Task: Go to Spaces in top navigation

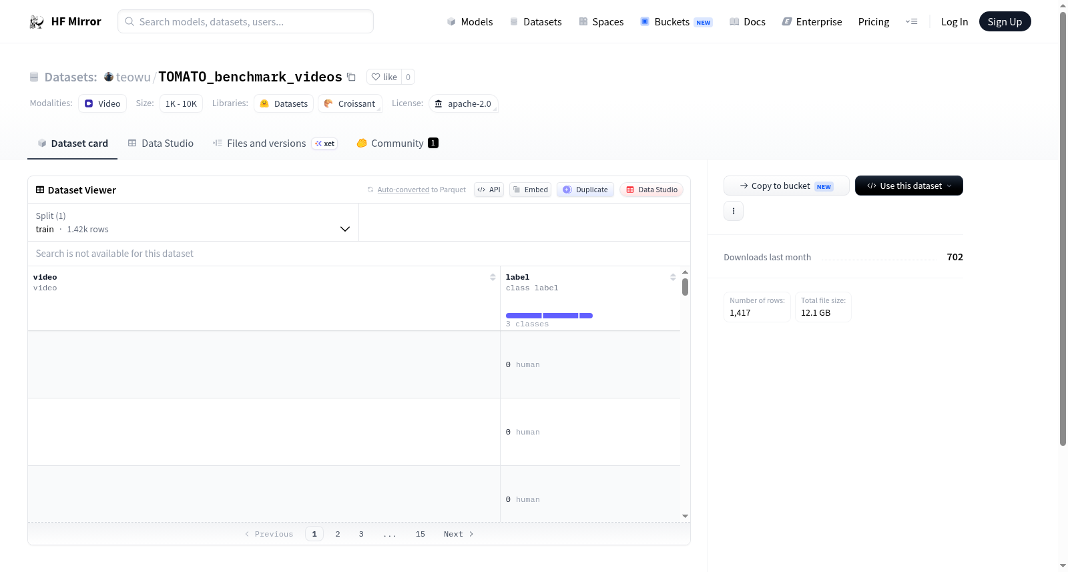Action: click(601, 21)
